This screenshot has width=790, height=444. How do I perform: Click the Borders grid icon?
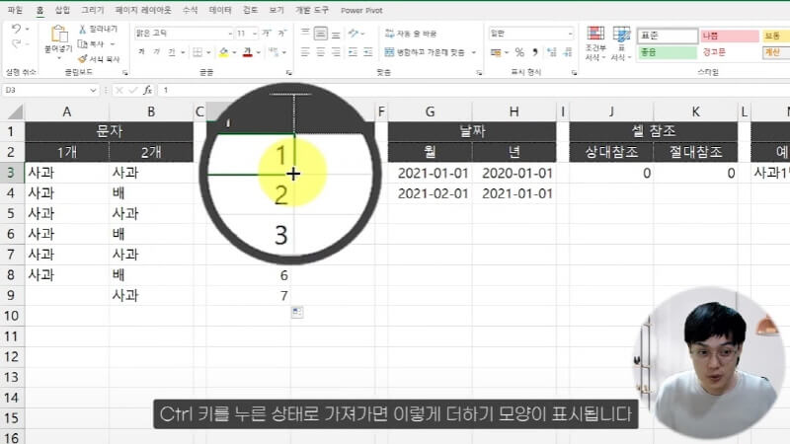(197, 52)
